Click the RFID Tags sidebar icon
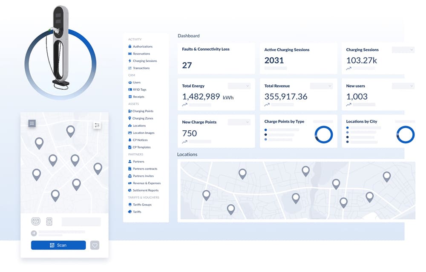The height and width of the screenshot is (272, 426). [x=130, y=89]
